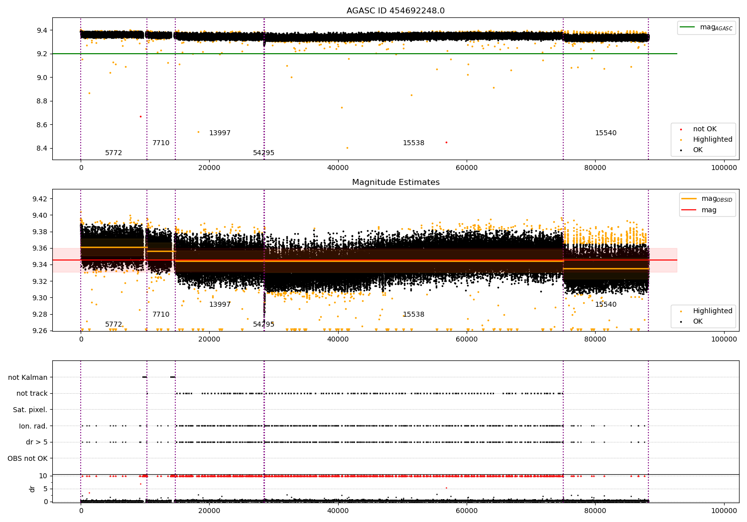Click the 40000 x-axis tick in top plot

338,168
